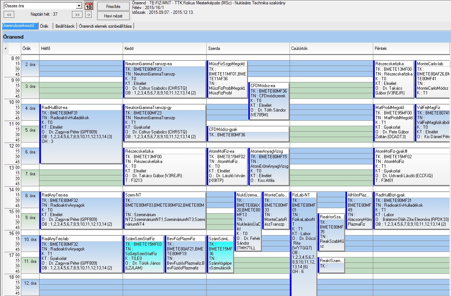Viewport: 451px width, 296px height.
Task: Click the 7. óra period label
Action: (30, 174)
